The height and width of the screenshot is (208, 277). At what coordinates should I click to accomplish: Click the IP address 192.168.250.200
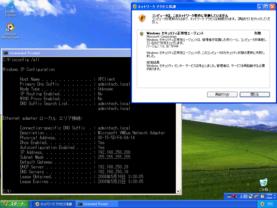(x=114, y=152)
